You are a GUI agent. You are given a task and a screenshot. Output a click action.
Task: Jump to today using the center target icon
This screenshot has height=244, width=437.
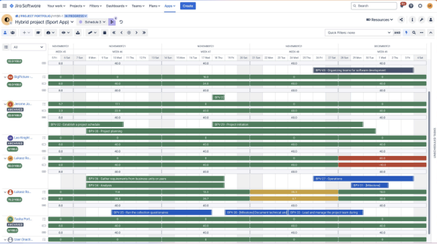(x=129, y=33)
